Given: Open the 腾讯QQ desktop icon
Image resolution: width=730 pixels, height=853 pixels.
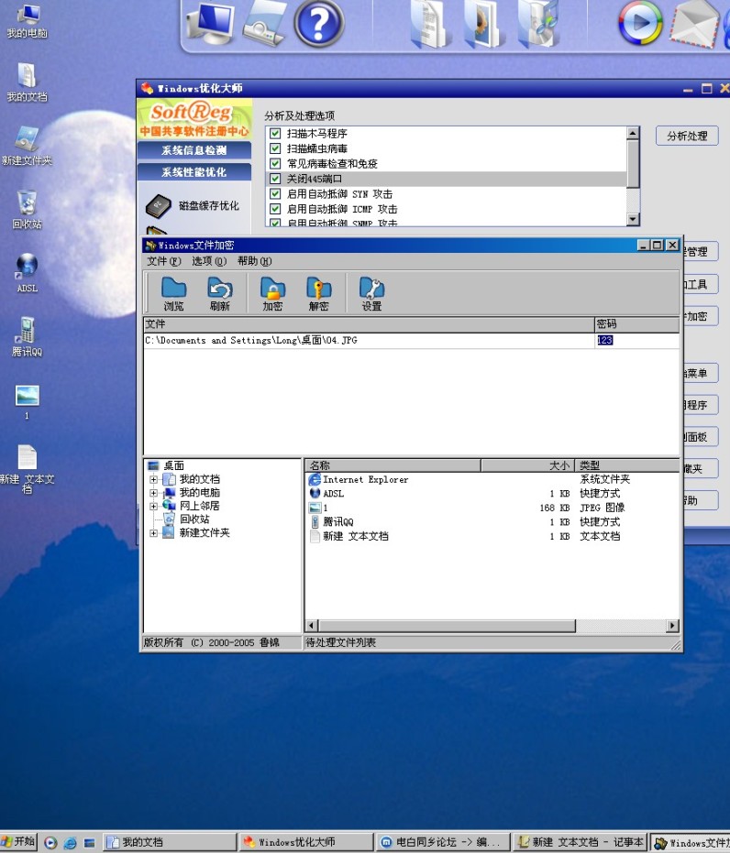Looking at the screenshot, I should click(x=28, y=331).
